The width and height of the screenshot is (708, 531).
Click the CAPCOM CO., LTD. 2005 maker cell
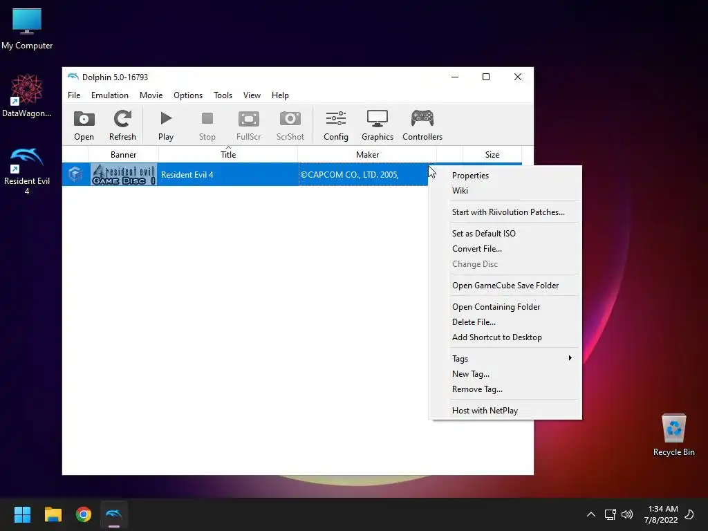tap(363, 175)
